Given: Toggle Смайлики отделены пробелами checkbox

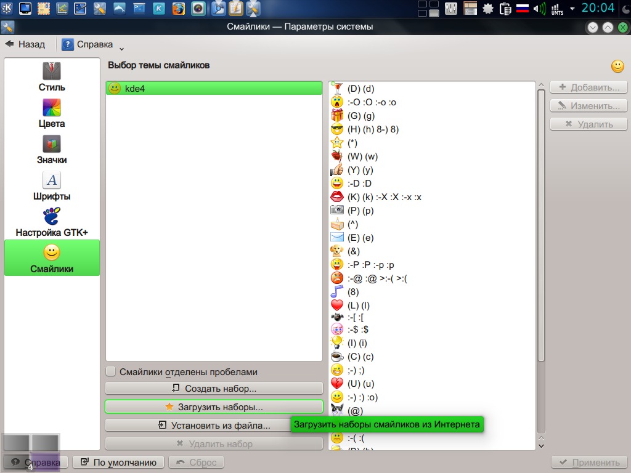Looking at the screenshot, I should coord(111,371).
